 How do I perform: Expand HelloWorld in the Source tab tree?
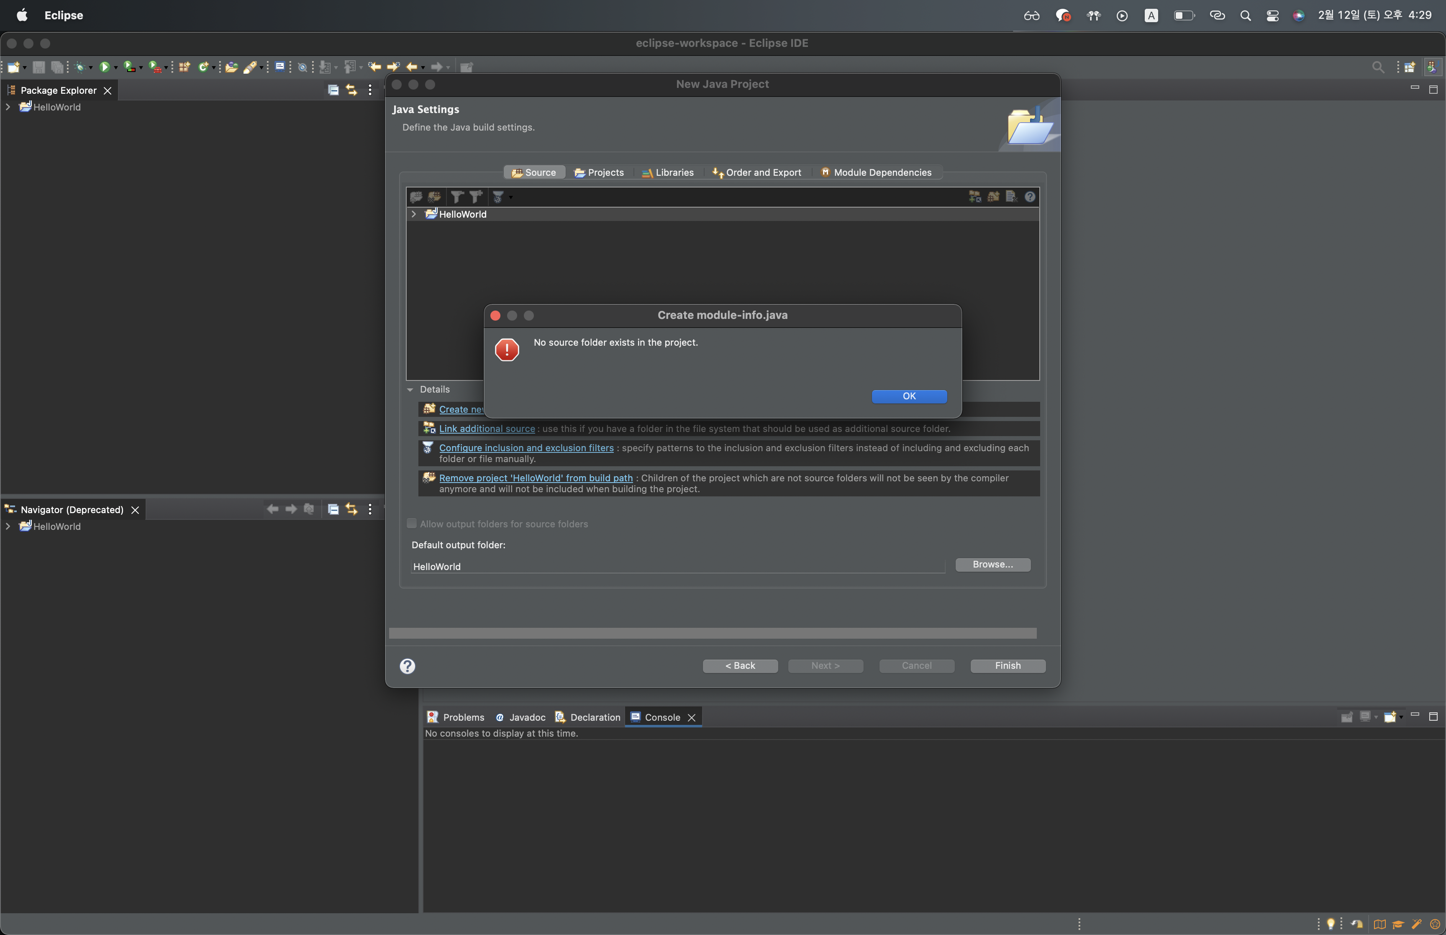(x=414, y=214)
